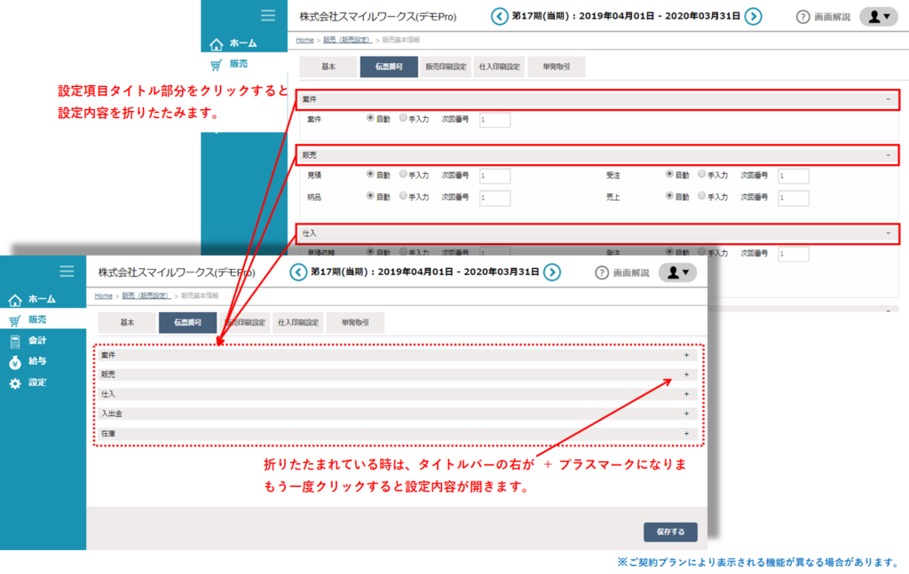
Task: Follow the Home breadcrumb link in the front window
Action: pyautogui.click(x=103, y=296)
